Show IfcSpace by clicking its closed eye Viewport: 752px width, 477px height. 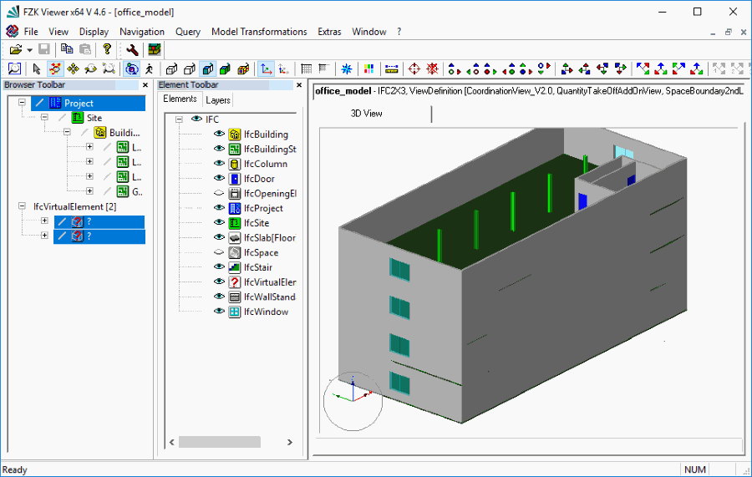coord(219,252)
